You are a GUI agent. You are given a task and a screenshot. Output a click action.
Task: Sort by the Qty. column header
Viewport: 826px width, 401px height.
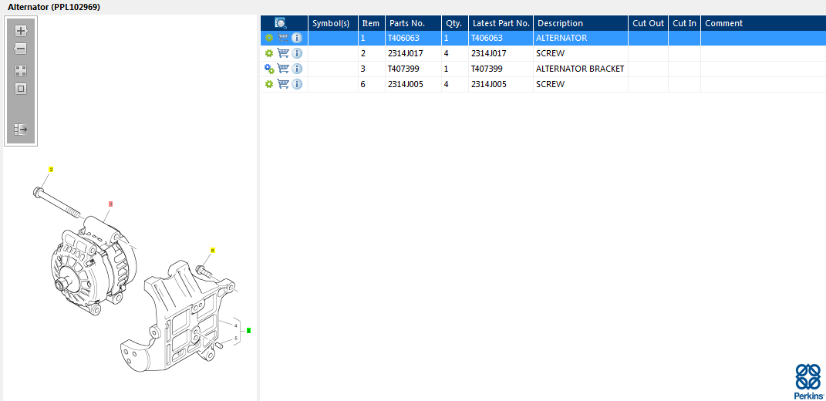pos(454,23)
